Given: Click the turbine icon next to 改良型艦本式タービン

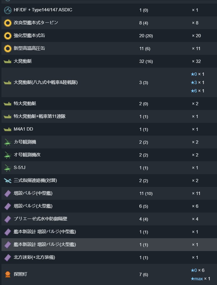Looking at the screenshot, I should click(8, 23).
